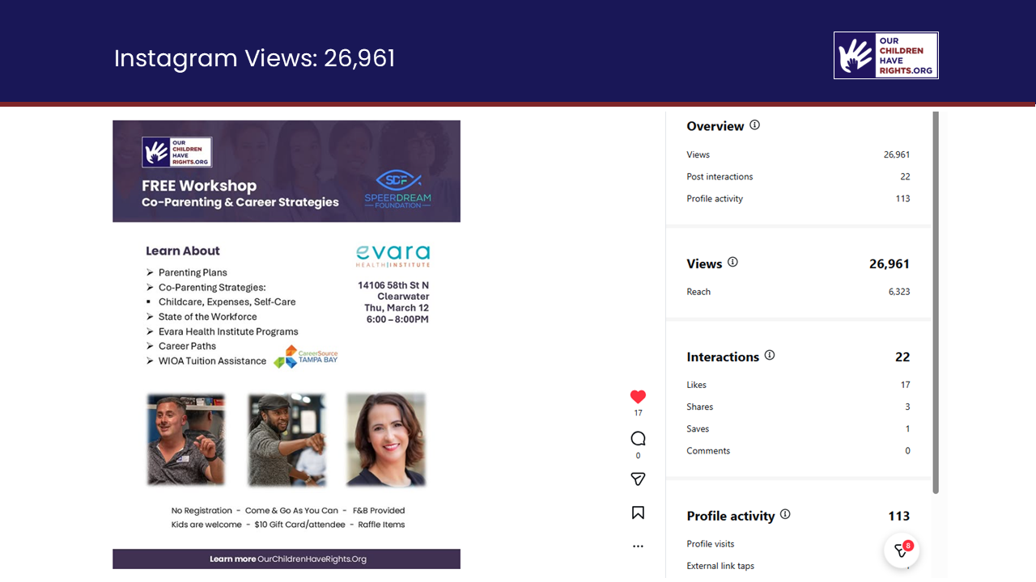This screenshot has width=1036, height=582.
Task: Click the Reach row showing 6,323
Action: click(798, 292)
